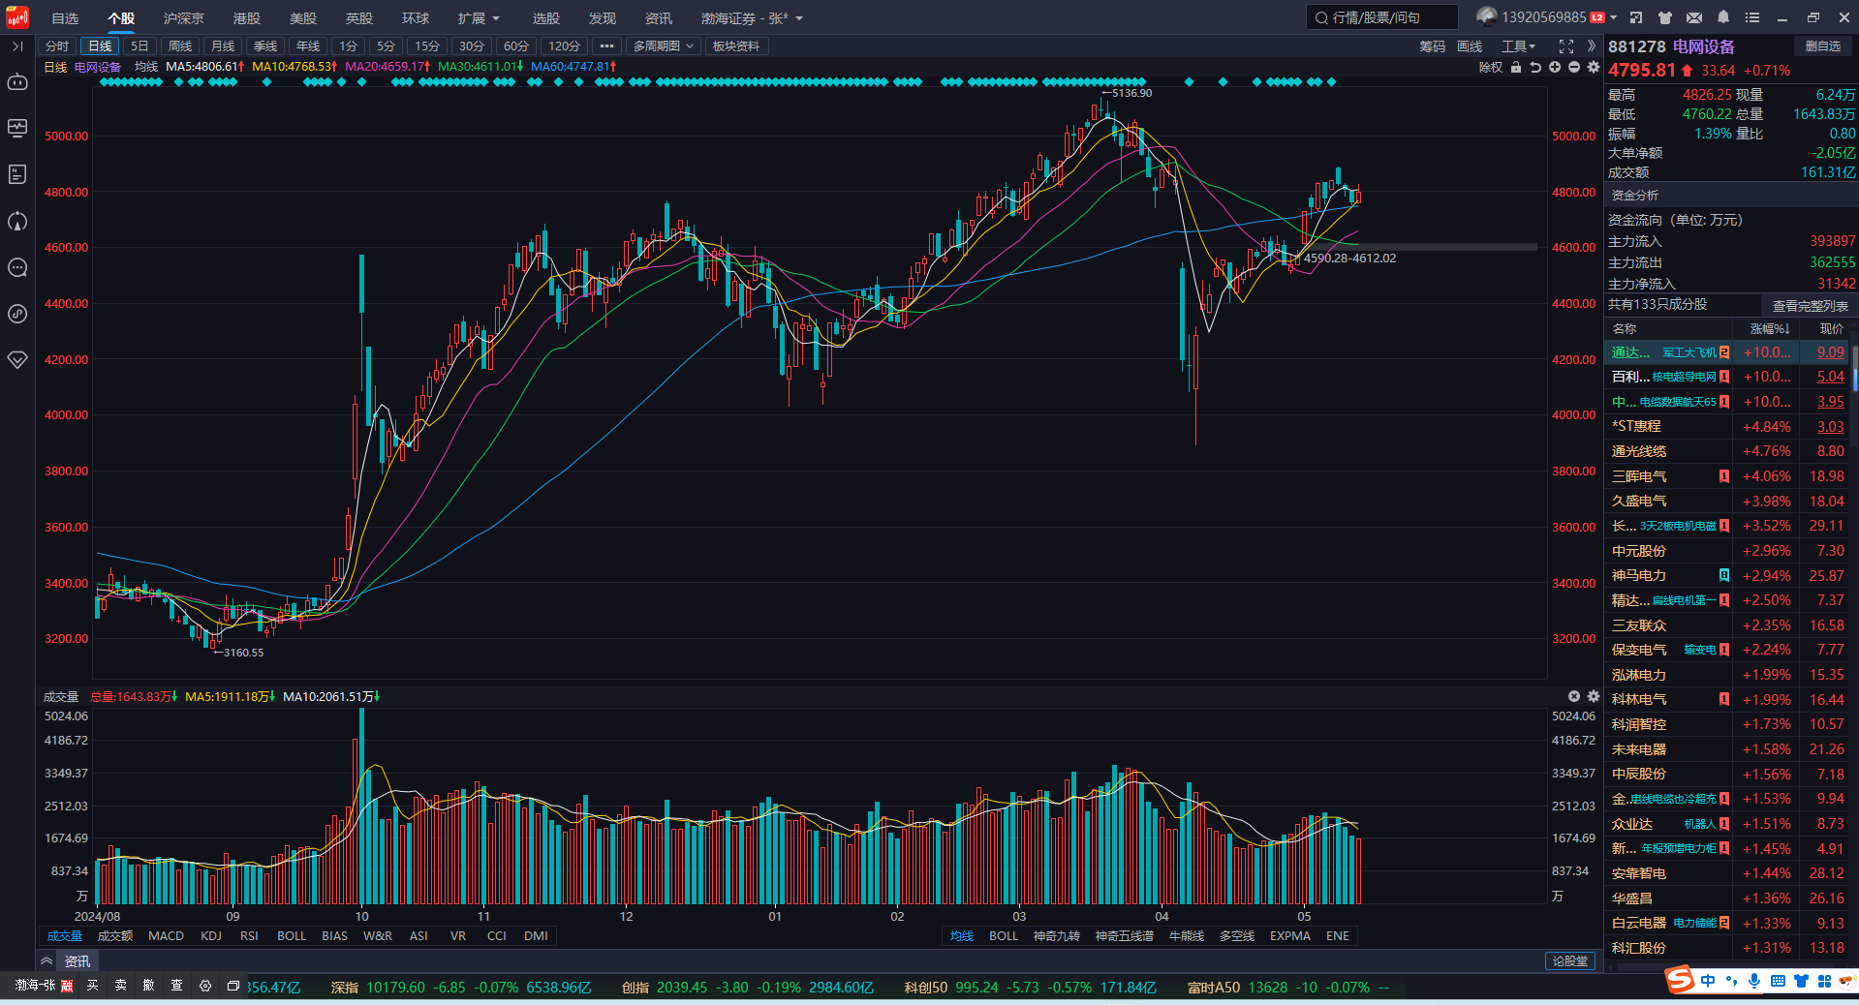Click the 筹码 chip distribution button

(1432, 46)
